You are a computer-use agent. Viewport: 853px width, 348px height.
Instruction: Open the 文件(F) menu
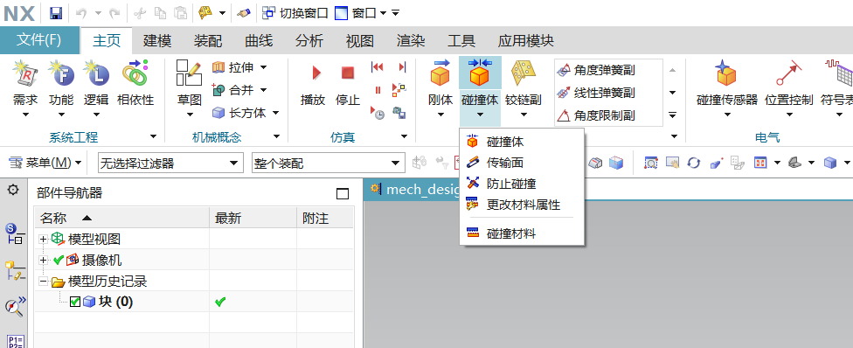(x=39, y=40)
